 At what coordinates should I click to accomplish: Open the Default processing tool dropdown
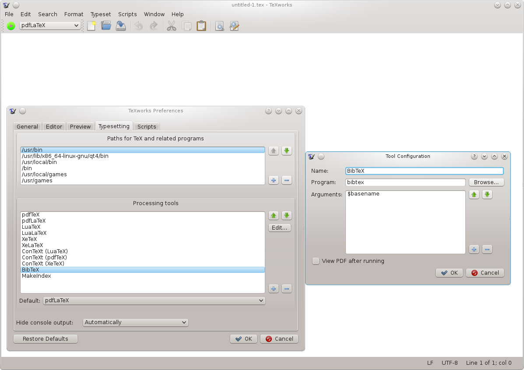(154, 300)
